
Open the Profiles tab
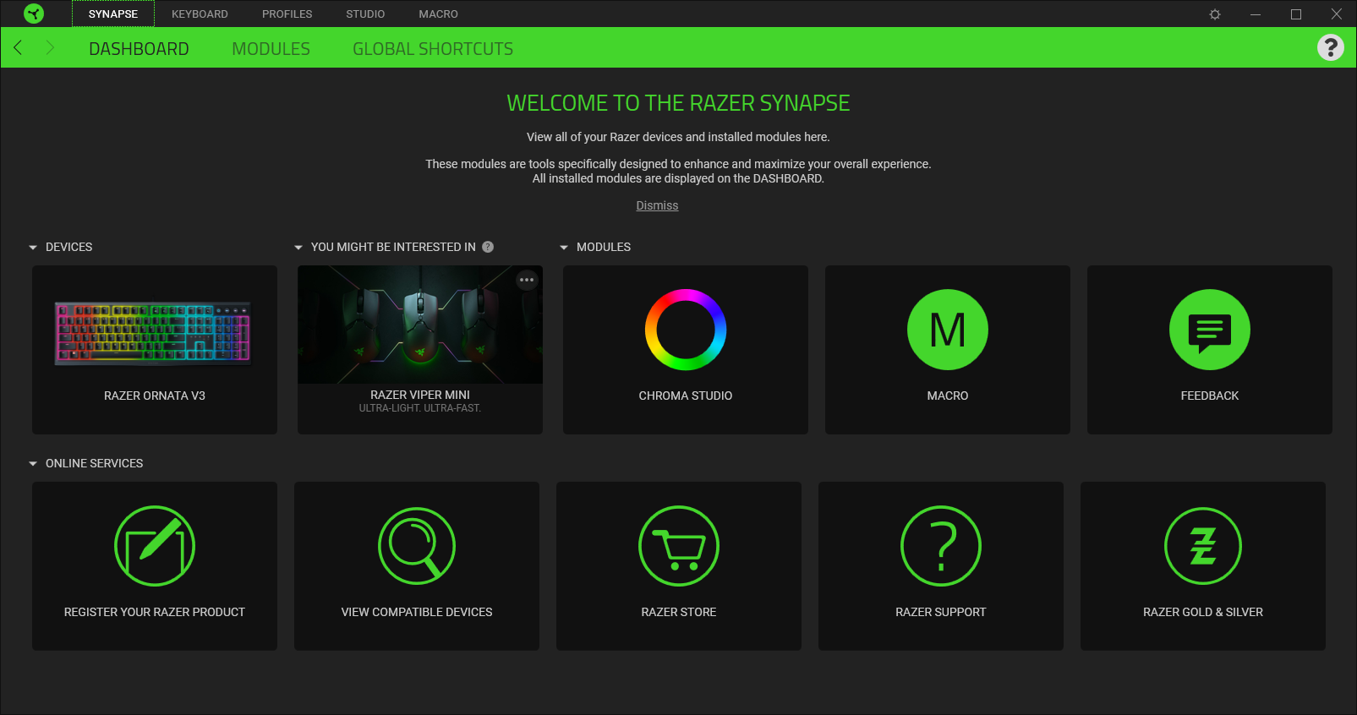287,14
